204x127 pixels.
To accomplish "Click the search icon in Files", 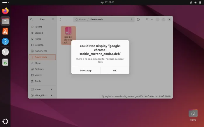I will point(31,19).
